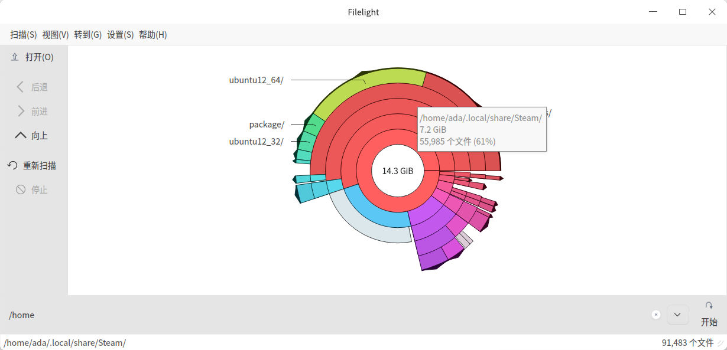The width and height of the screenshot is (727, 350).
Task: Minimize the Filelight window
Action: click(653, 12)
